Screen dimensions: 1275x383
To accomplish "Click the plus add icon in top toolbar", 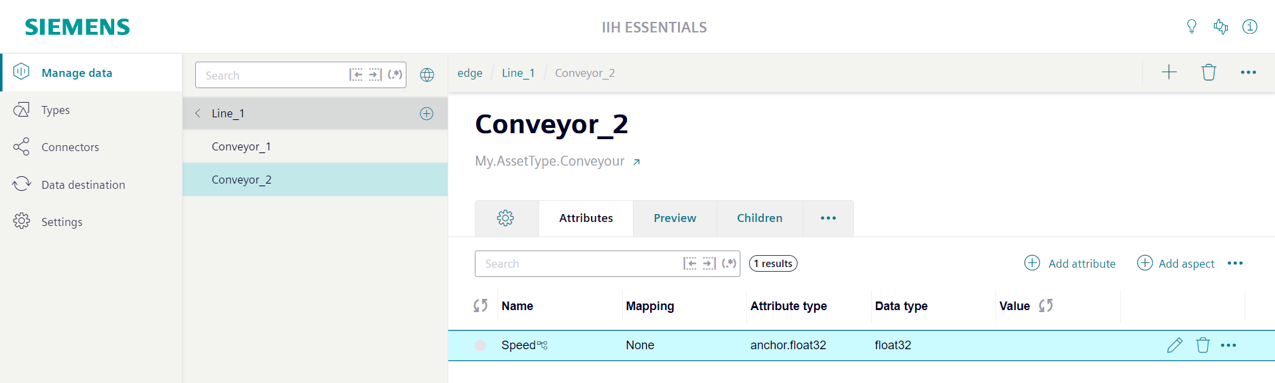I will coord(1169,72).
